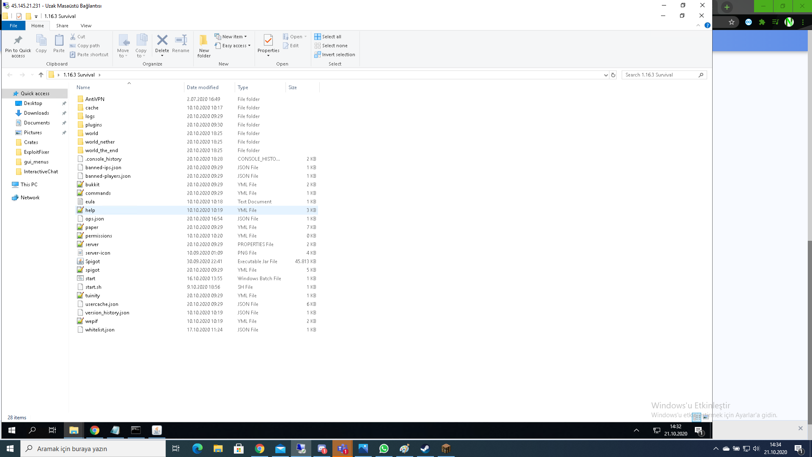Open Quick Access Toolbar customize dropdown

click(x=36, y=17)
